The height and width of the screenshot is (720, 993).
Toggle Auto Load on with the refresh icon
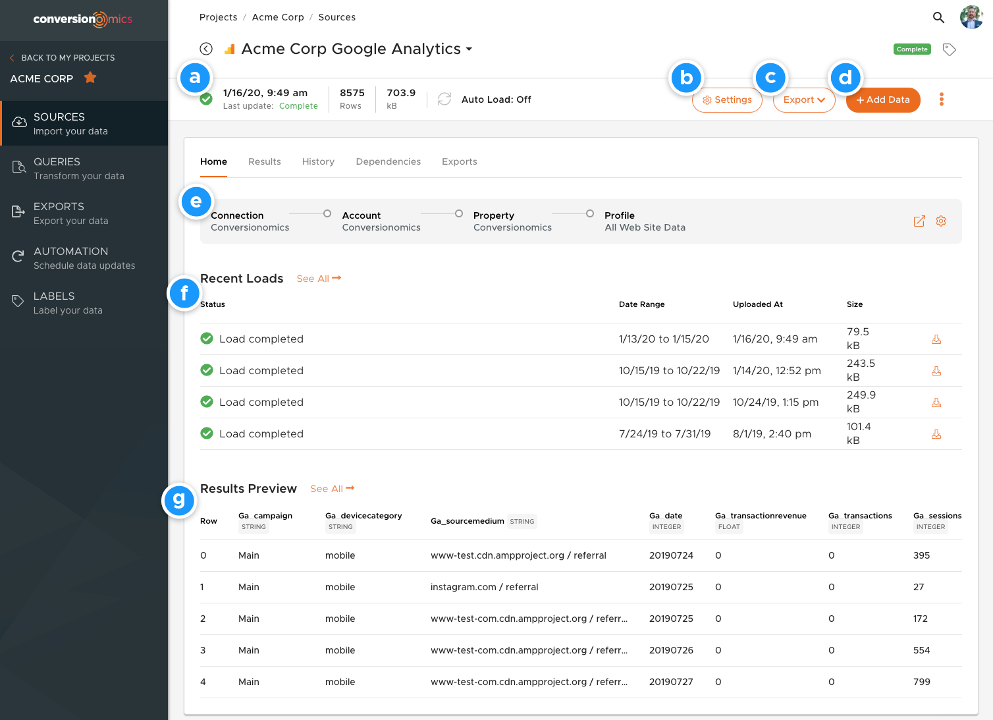coord(444,99)
